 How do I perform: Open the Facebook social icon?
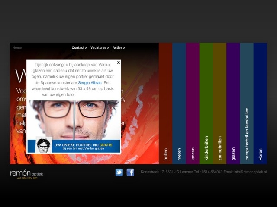point(130,172)
